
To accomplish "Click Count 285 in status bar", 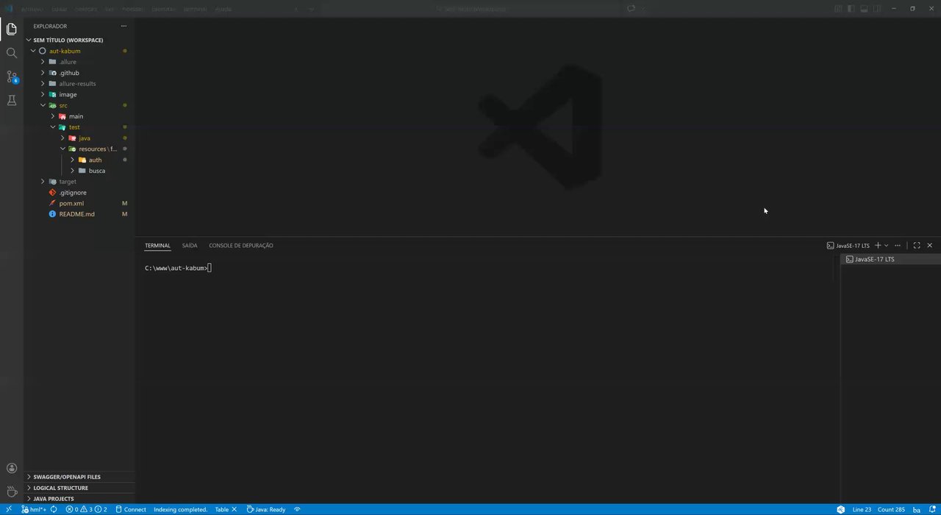I will (x=891, y=509).
